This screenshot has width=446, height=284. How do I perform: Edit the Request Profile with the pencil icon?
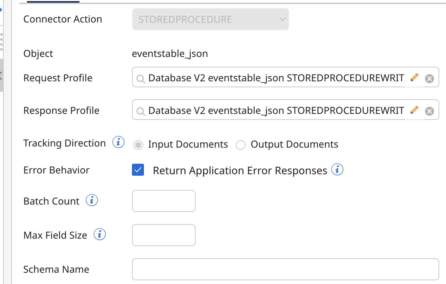click(415, 78)
